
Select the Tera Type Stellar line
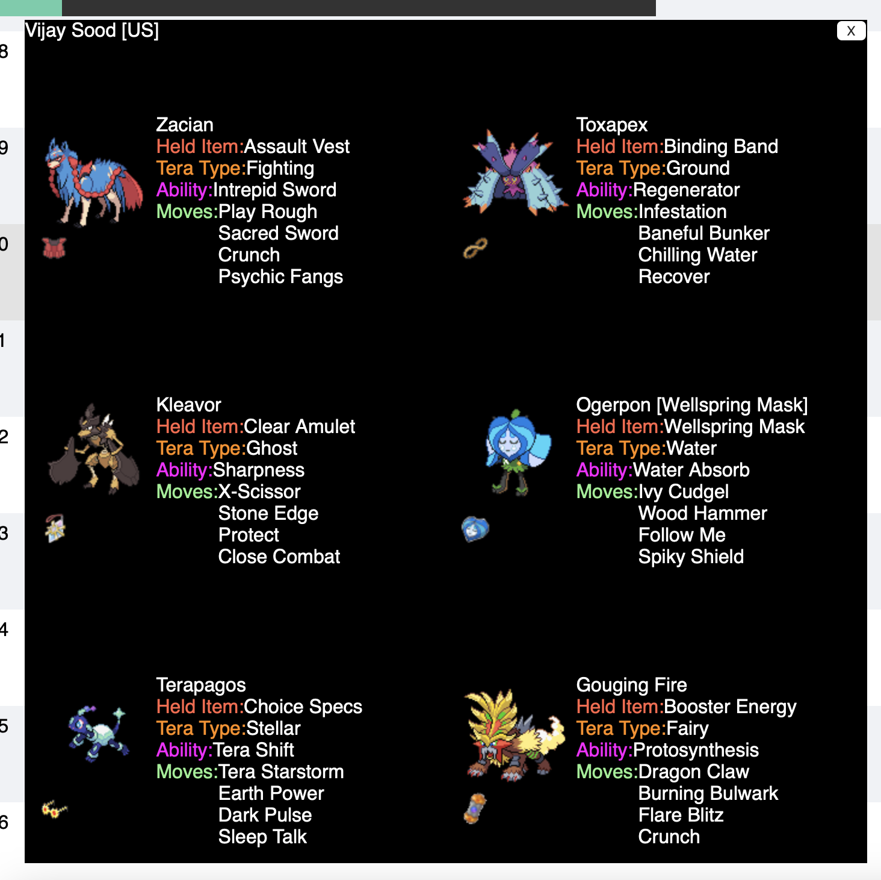[x=228, y=728]
